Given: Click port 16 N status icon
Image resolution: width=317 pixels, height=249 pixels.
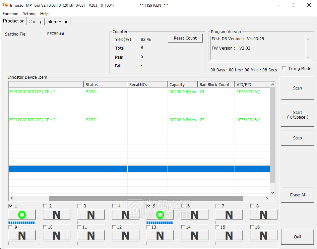Looking at the screenshot, I should pos(264,236).
